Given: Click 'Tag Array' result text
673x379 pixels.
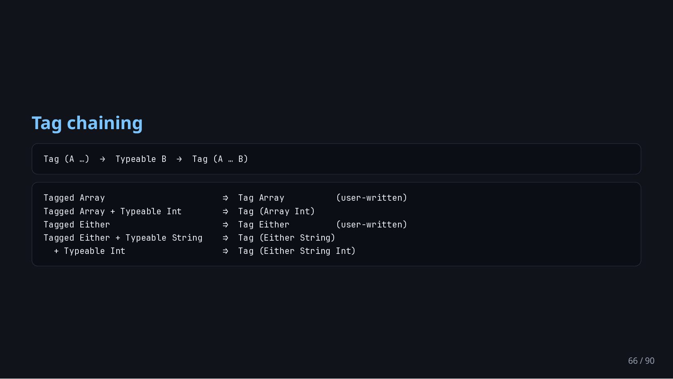Looking at the screenshot, I should click(261, 198).
